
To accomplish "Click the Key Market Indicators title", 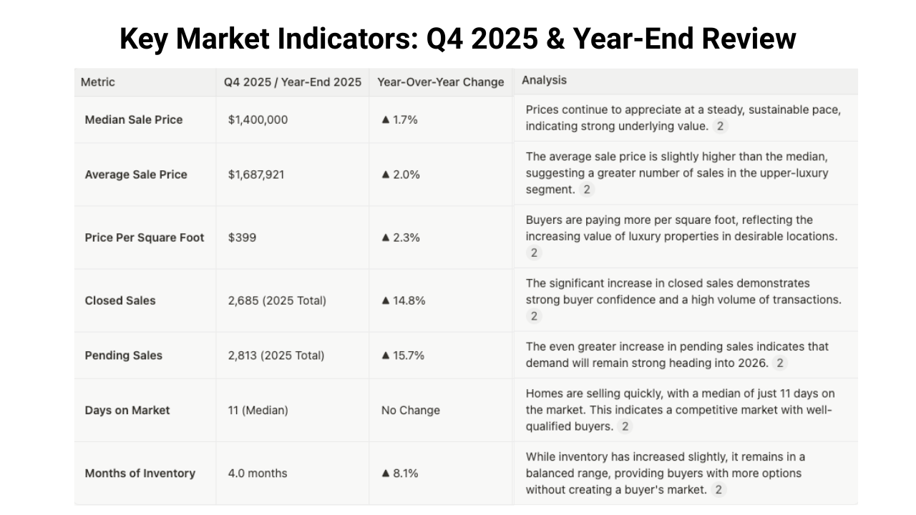I will 458,39.
